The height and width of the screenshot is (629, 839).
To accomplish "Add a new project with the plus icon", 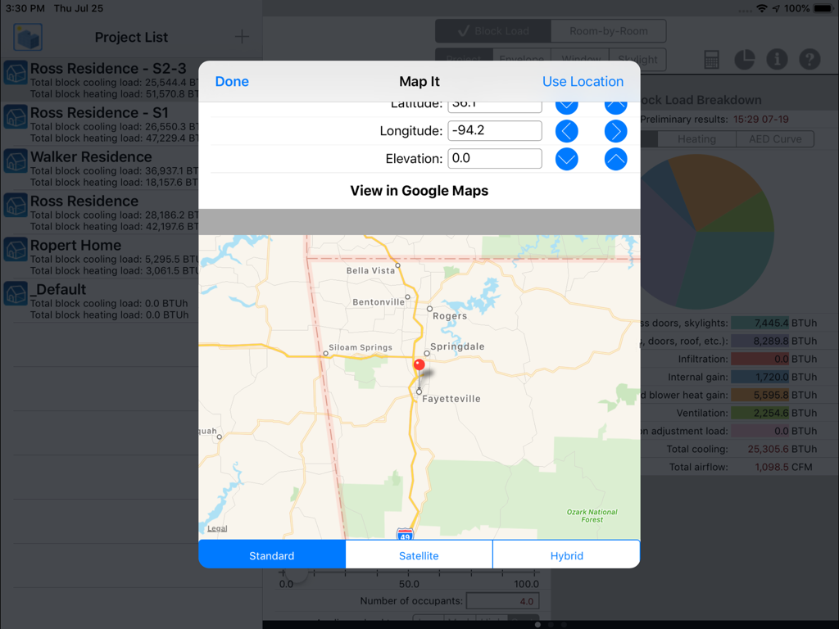I will click(242, 37).
